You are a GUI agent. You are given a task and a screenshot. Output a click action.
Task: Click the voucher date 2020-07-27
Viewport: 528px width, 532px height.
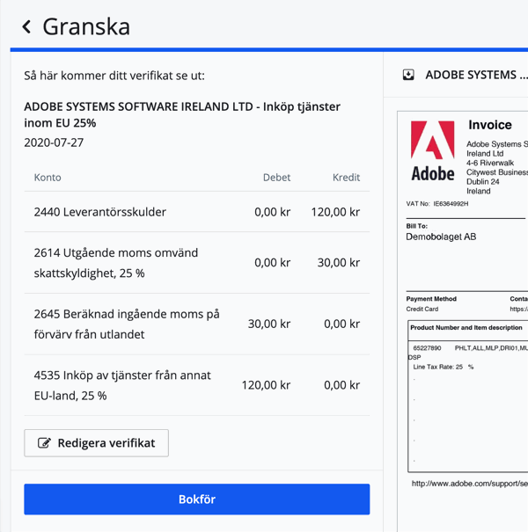point(54,142)
